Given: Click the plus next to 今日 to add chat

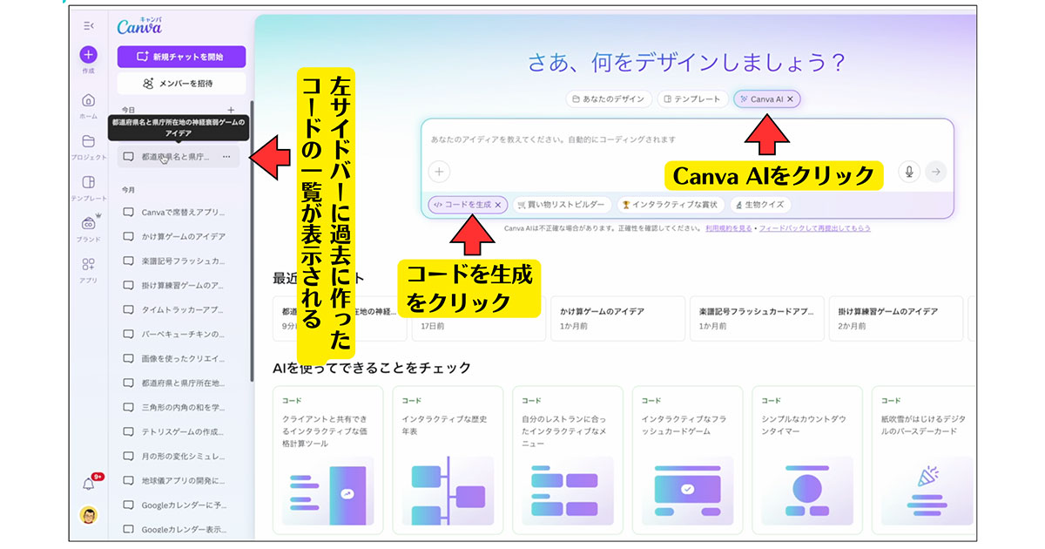Looking at the screenshot, I should [231, 109].
